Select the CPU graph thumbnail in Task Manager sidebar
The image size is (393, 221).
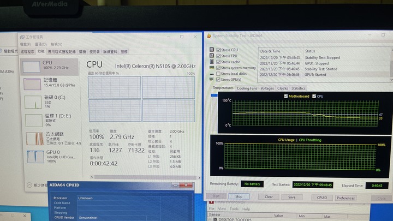[31, 67]
